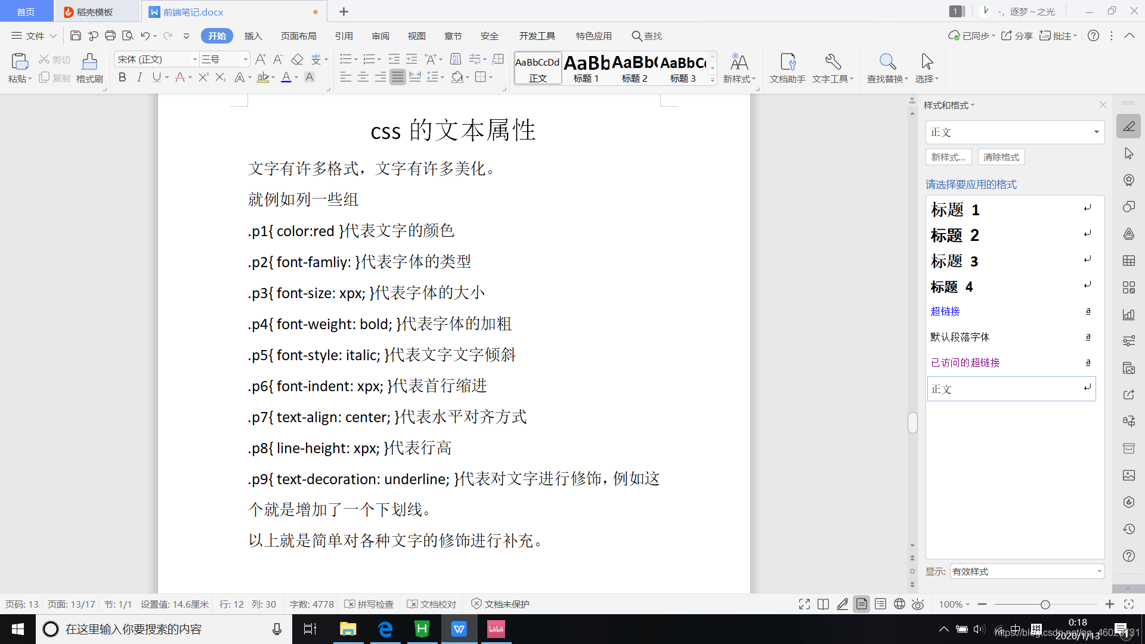Switch to the Review tab
Viewport: 1145px width, 644px height.
380,36
